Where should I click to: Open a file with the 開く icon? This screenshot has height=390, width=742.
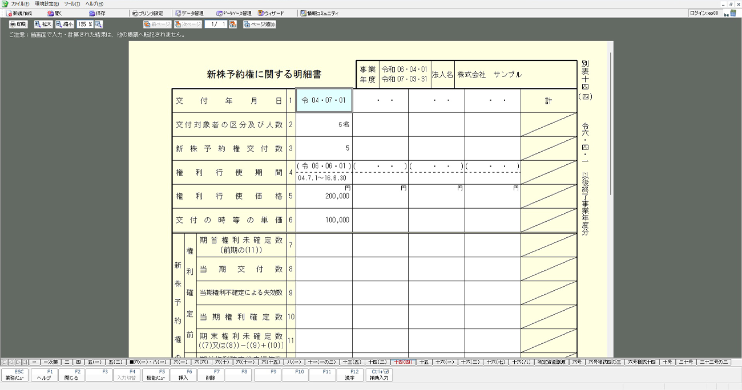pyautogui.click(x=55, y=13)
